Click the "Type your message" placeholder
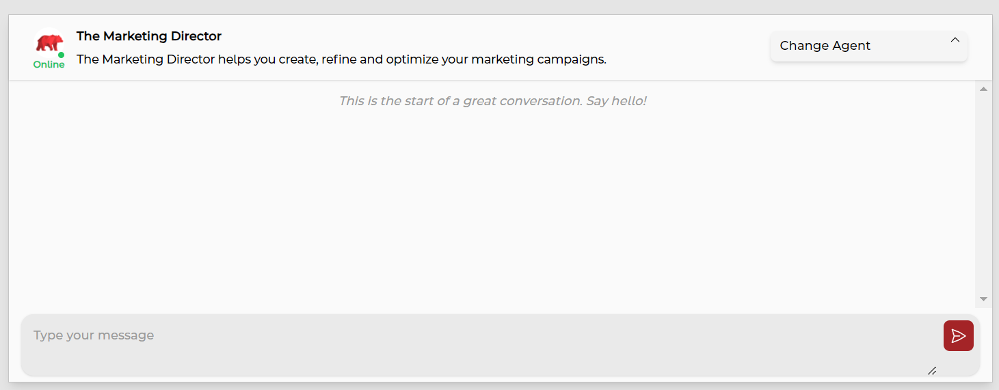 [94, 335]
